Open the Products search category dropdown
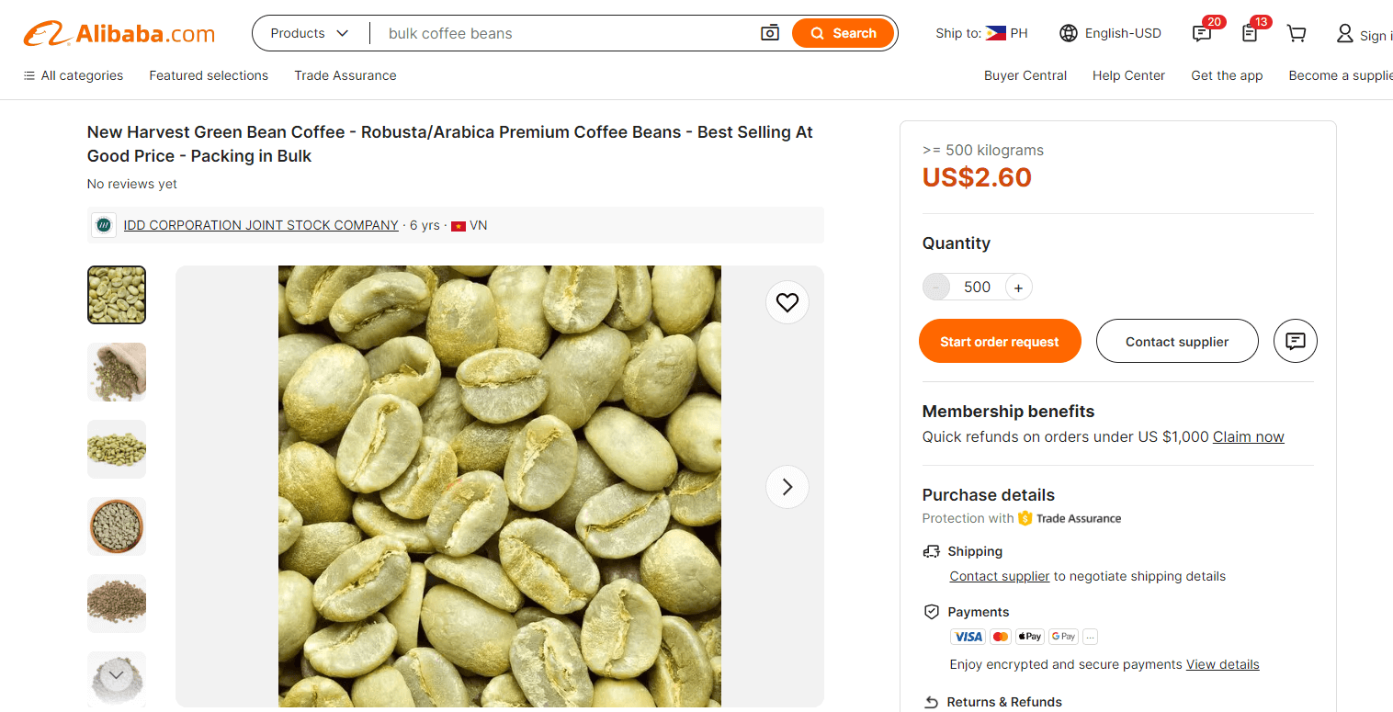This screenshot has width=1393, height=712. coord(310,32)
